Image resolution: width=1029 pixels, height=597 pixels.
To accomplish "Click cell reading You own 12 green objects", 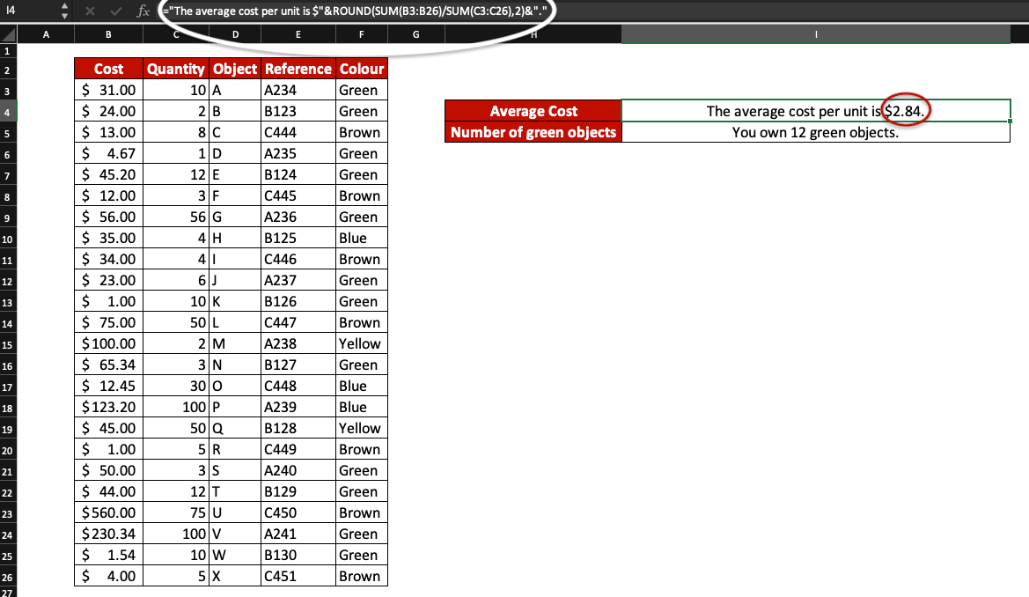I will (816, 132).
